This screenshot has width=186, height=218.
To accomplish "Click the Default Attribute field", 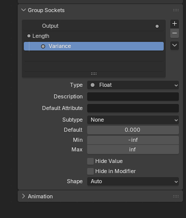I will pyautogui.click(x=133, y=108).
